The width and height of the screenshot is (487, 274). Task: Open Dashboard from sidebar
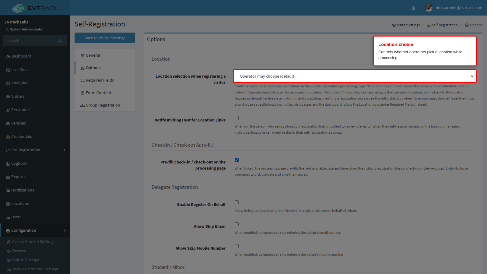(x=35, y=56)
